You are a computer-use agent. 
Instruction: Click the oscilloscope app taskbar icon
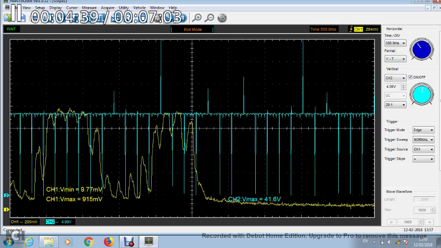[x=149, y=242]
